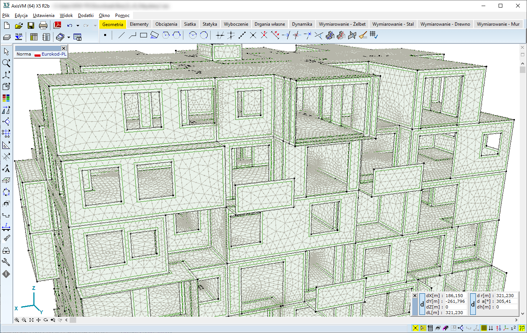Open the color coding tool in sidebar
The image size is (527, 333).
6,98
